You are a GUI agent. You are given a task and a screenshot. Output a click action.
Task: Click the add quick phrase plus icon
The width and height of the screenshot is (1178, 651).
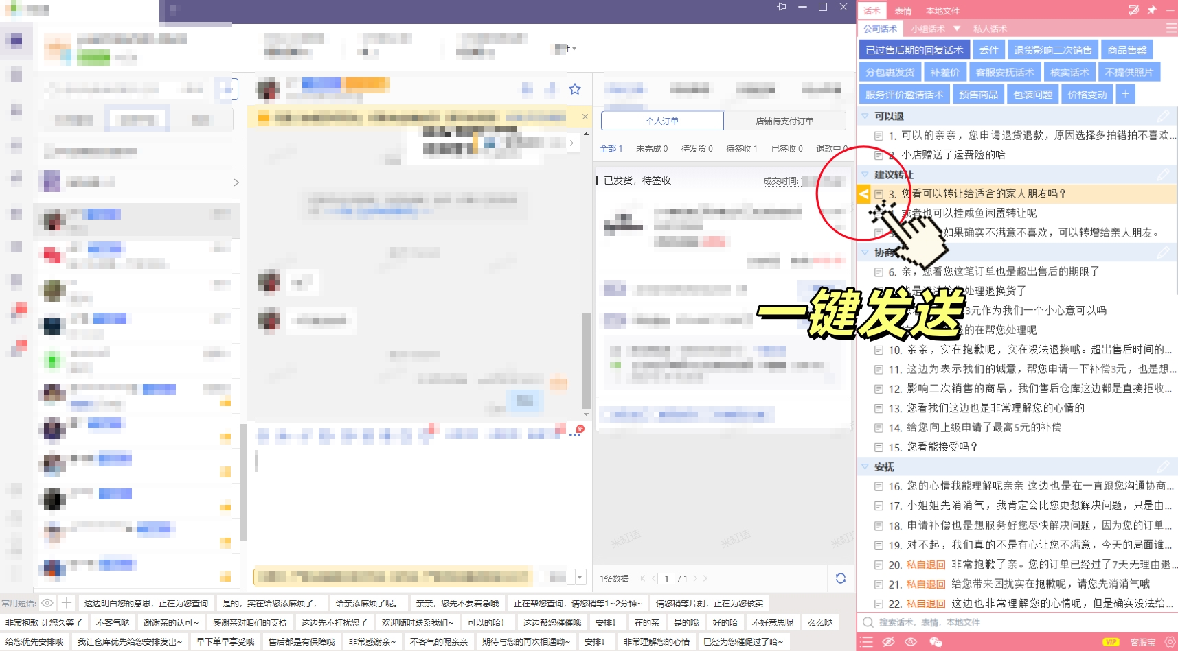67,603
